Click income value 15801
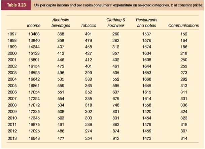Viewport: 205px width, 149px height. 34,60
